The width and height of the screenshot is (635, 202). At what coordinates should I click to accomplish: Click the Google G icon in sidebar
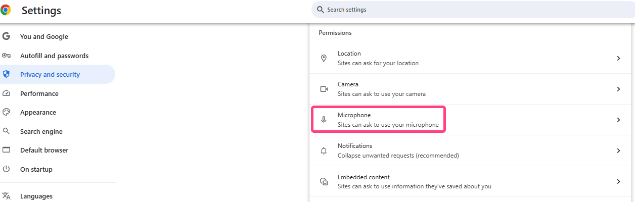click(x=7, y=36)
